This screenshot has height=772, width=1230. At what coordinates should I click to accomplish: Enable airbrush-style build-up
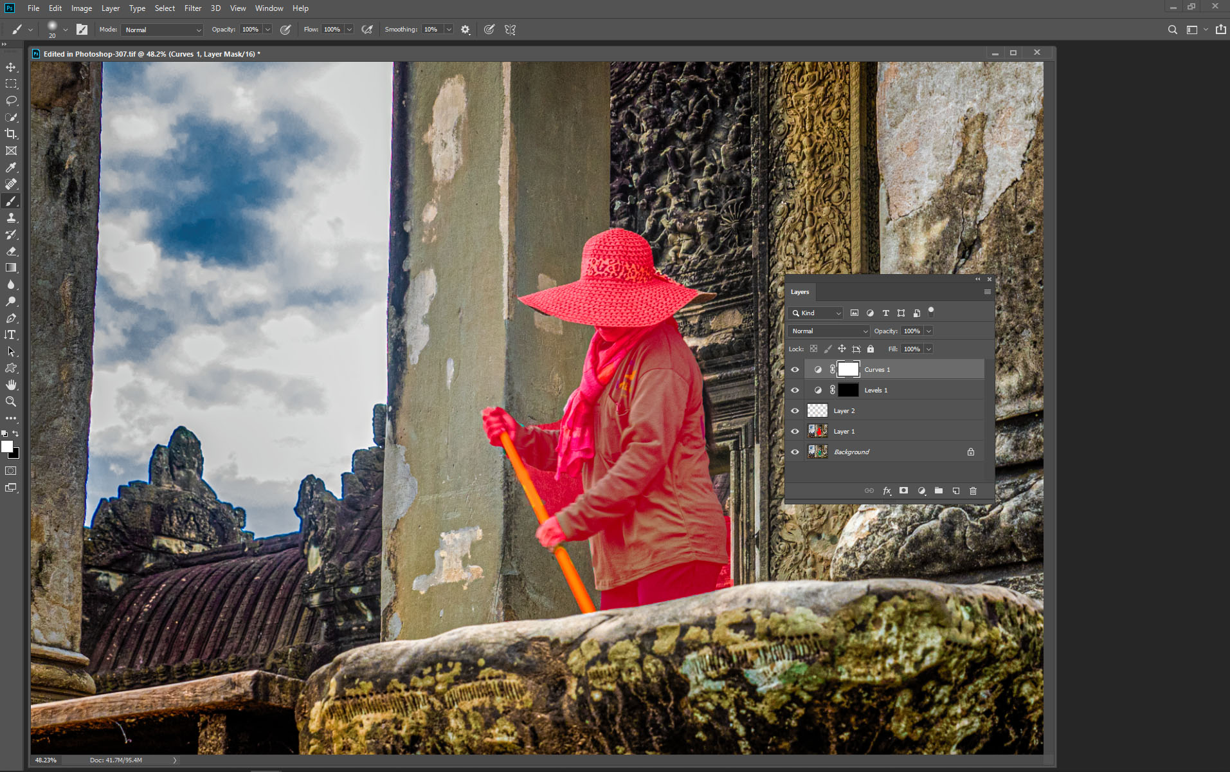pyautogui.click(x=367, y=30)
